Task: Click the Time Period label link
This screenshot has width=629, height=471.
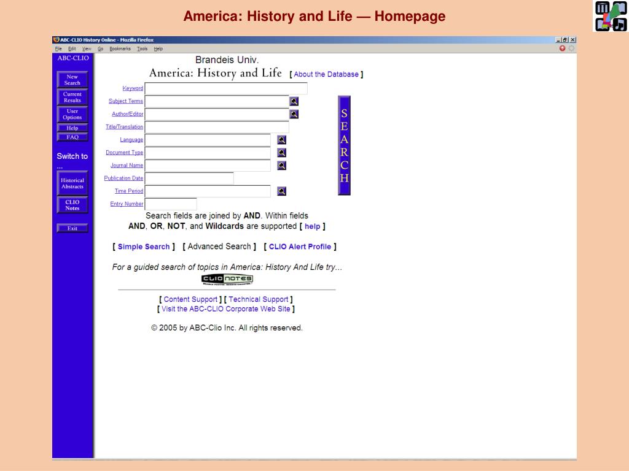Action: [129, 191]
